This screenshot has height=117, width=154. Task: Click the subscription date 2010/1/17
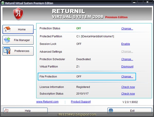click(x=82, y=94)
